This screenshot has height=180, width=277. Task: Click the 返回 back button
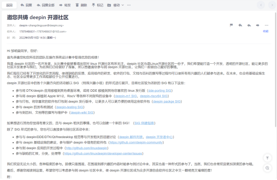point(9,5)
